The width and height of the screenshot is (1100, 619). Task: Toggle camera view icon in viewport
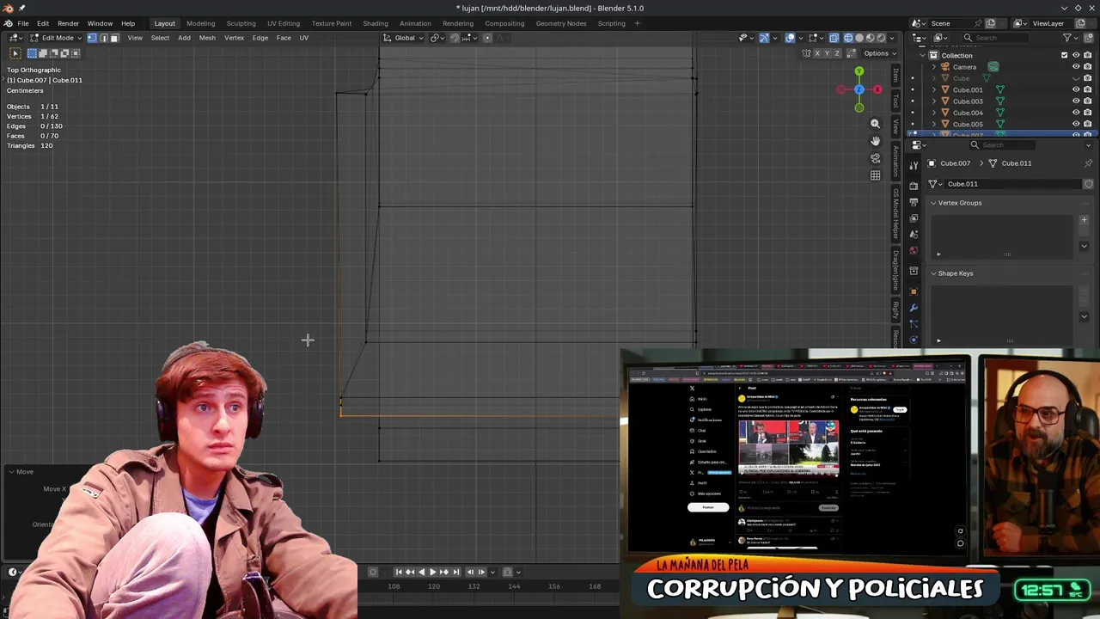(875, 158)
